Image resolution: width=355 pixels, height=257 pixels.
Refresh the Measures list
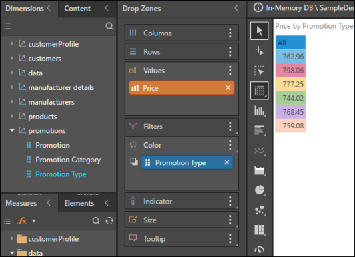pos(109,220)
